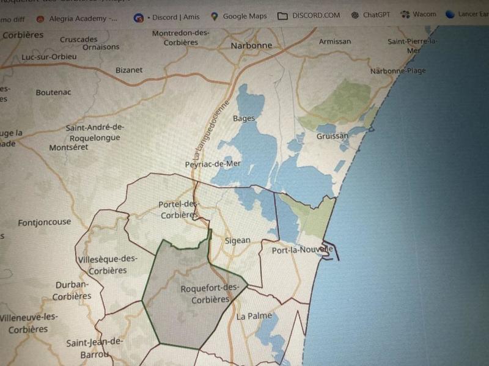Click the ChatGPT bookmark logo icon
This screenshot has width=489, height=366.
[355, 15]
